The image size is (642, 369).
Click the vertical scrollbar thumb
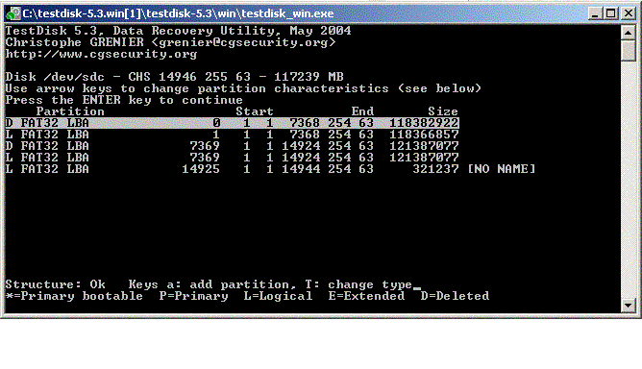pos(629,50)
